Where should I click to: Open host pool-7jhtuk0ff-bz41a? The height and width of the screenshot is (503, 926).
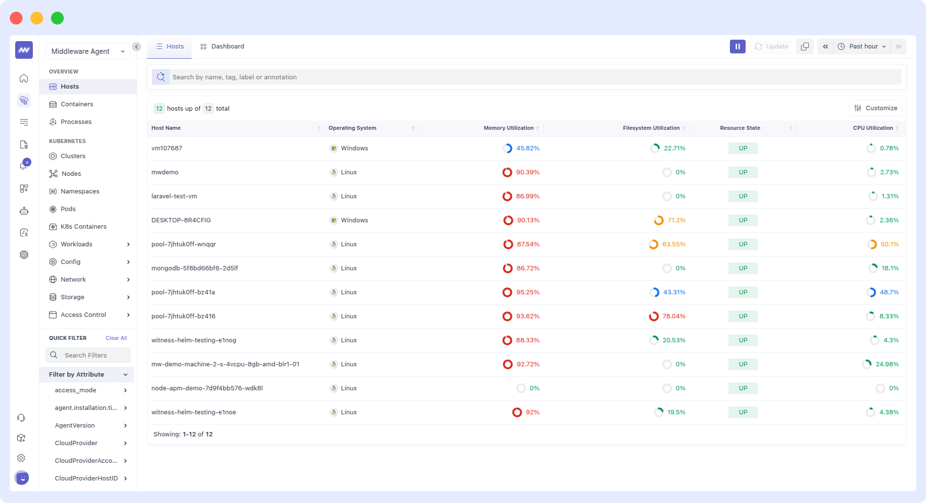(183, 292)
